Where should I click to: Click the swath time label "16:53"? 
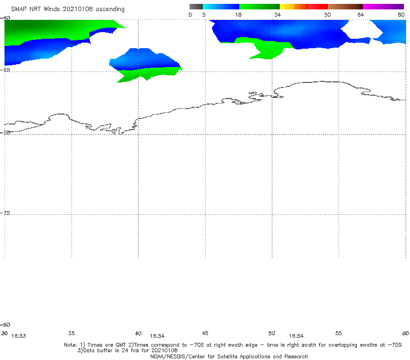(19, 336)
